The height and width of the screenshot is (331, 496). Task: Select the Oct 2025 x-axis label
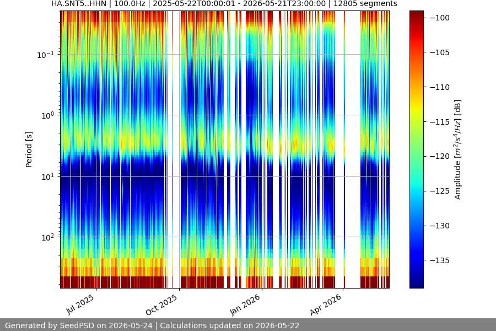(x=161, y=305)
